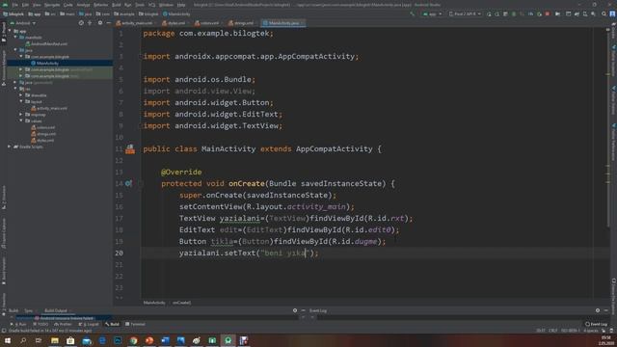Open the Run tool window button
617x347 pixels.
click(18, 324)
